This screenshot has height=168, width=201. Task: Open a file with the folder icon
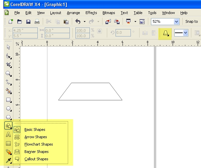[19, 21]
